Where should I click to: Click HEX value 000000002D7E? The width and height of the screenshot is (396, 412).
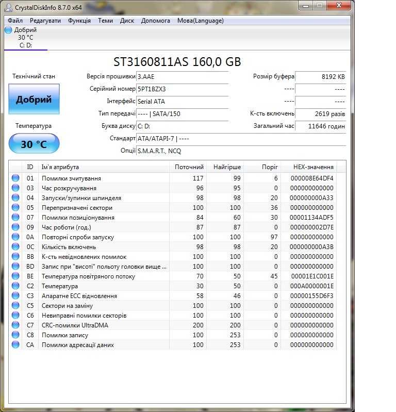pyautogui.click(x=311, y=227)
